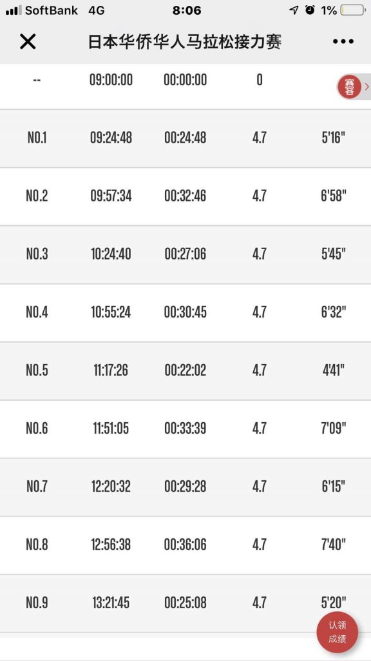This screenshot has width=371, height=661.
Task: Tap the 00:30:45 split time for NO.4
Action: pos(185,312)
